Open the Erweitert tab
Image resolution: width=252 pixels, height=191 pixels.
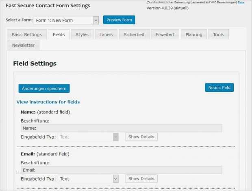[x=165, y=34]
